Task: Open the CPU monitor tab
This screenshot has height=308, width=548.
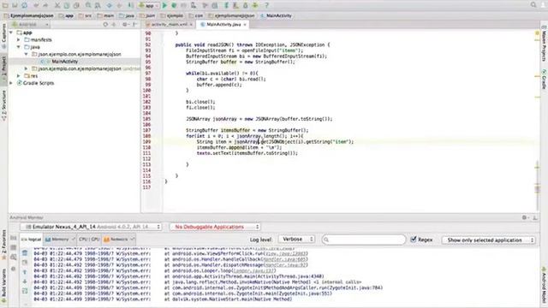Action: click(89, 240)
